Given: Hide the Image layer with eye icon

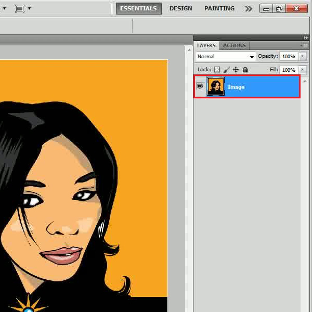Looking at the screenshot, I should 200,86.
